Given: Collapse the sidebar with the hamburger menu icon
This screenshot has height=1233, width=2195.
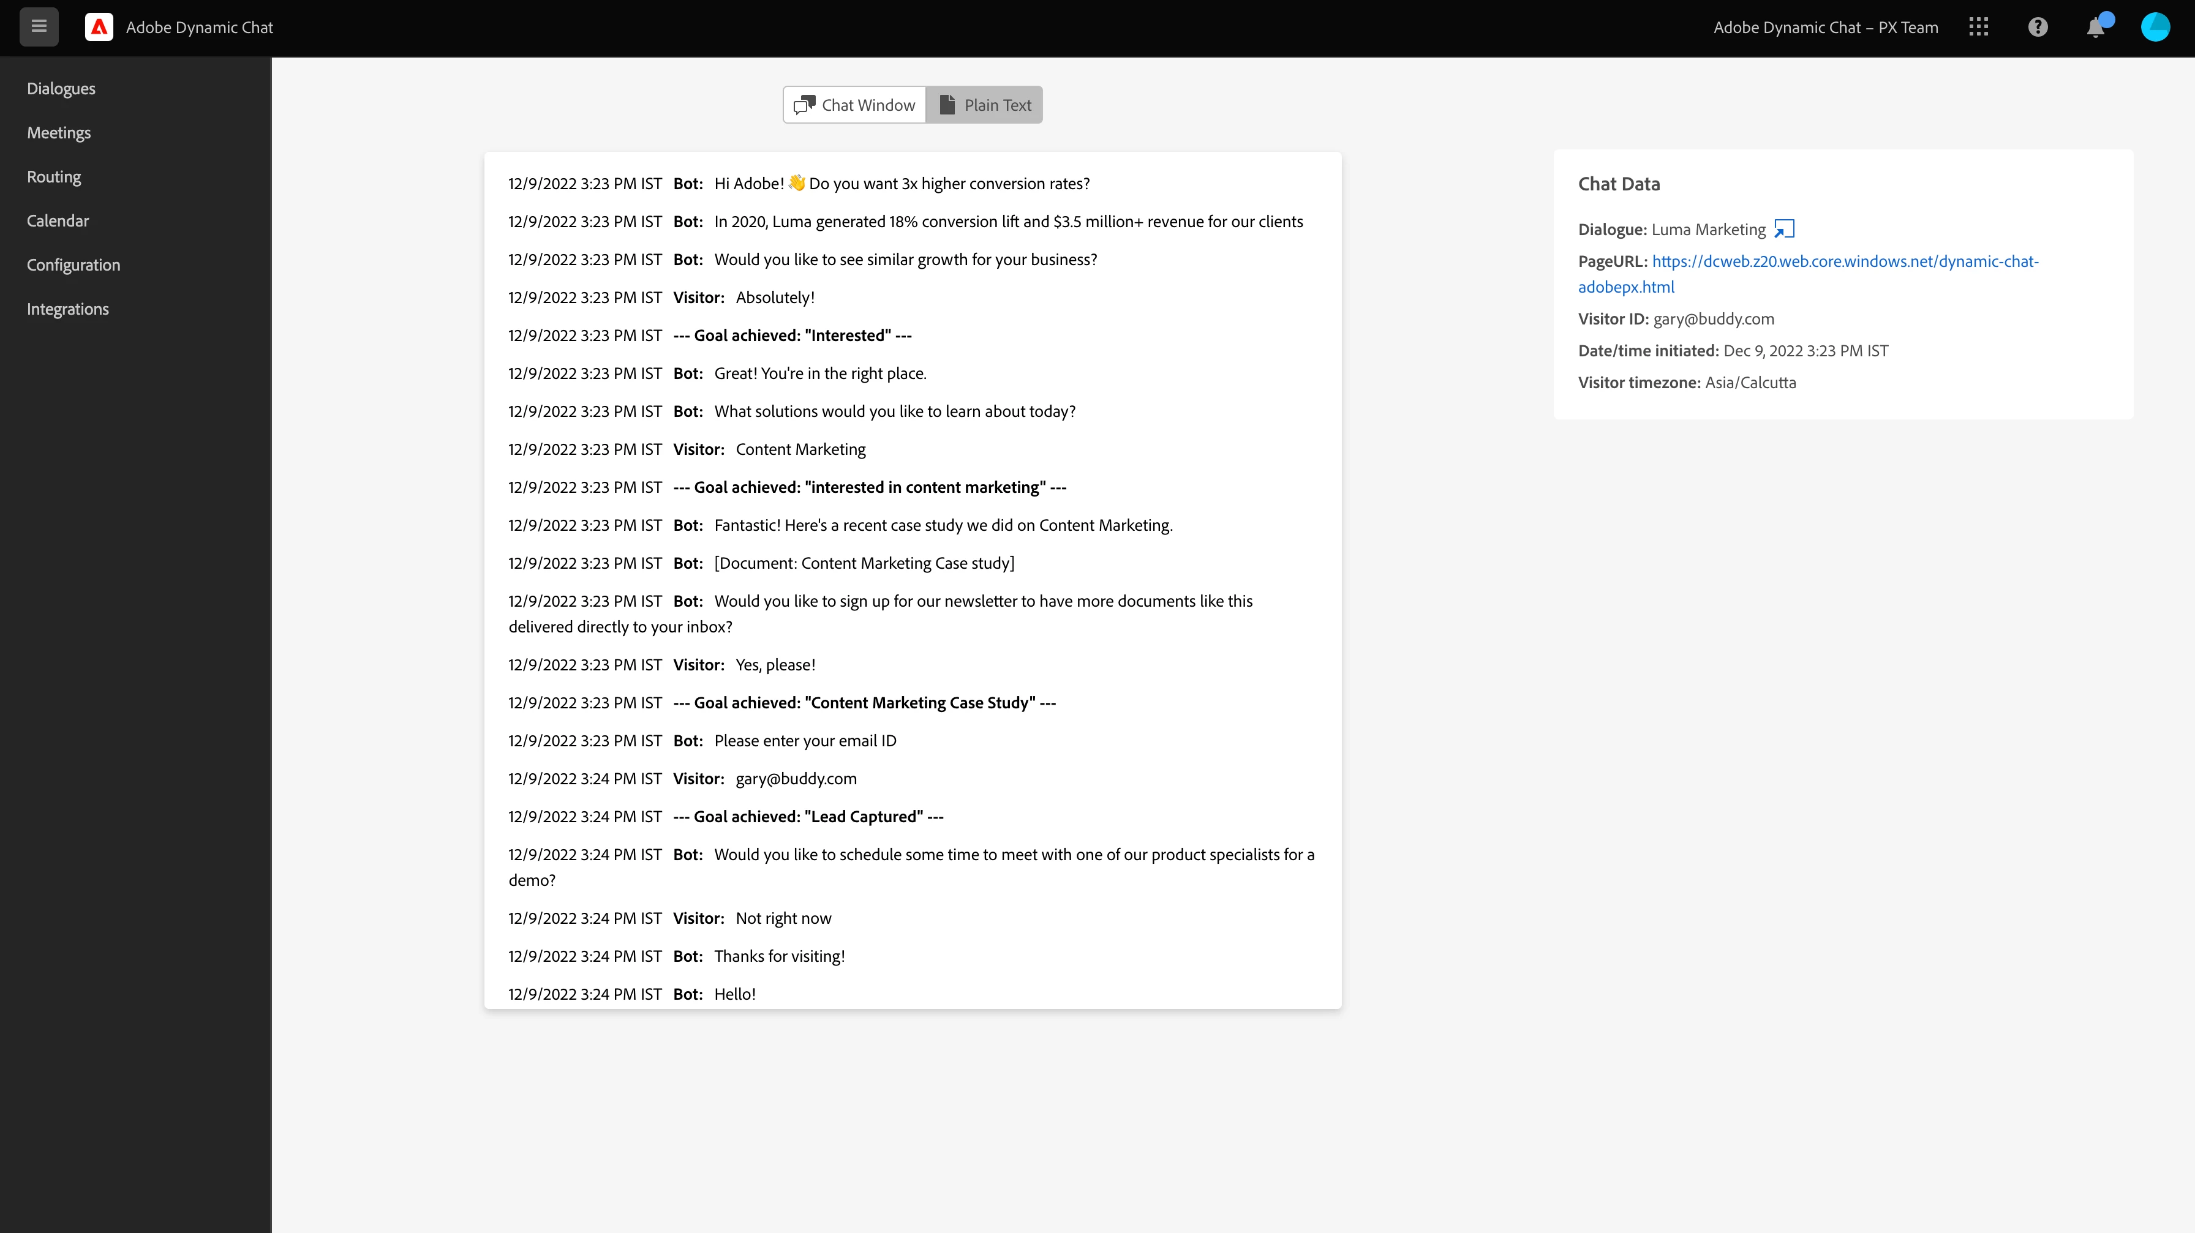Looking at the screenshot, I should click(39, 26).
